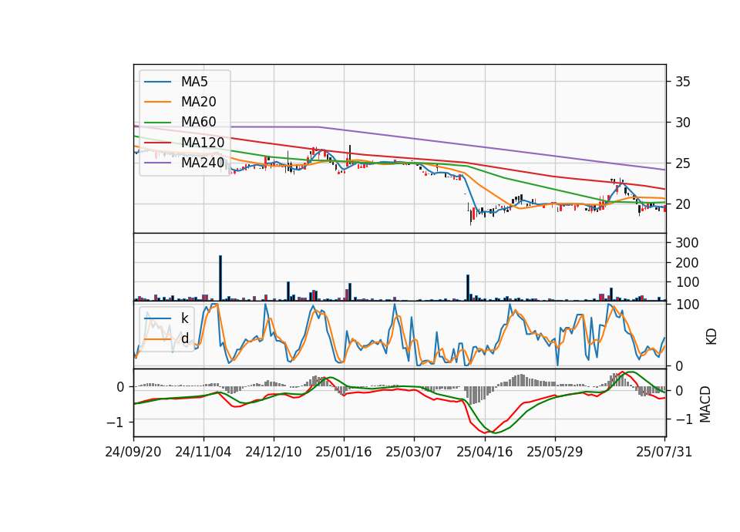Click the 24/11/04 date label

(203, 452)
